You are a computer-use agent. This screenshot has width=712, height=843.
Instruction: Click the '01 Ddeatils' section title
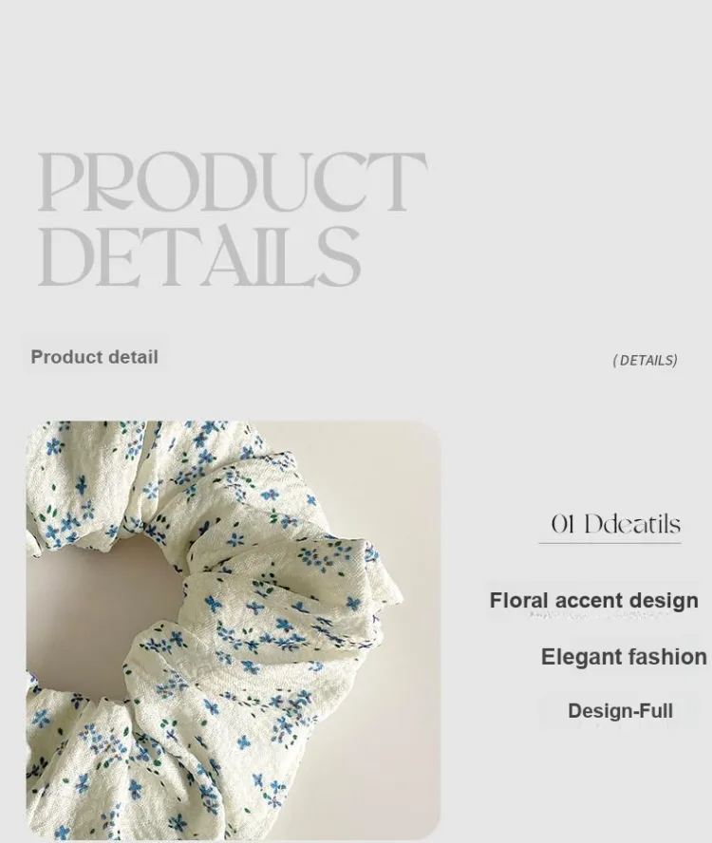coord(616,524)
